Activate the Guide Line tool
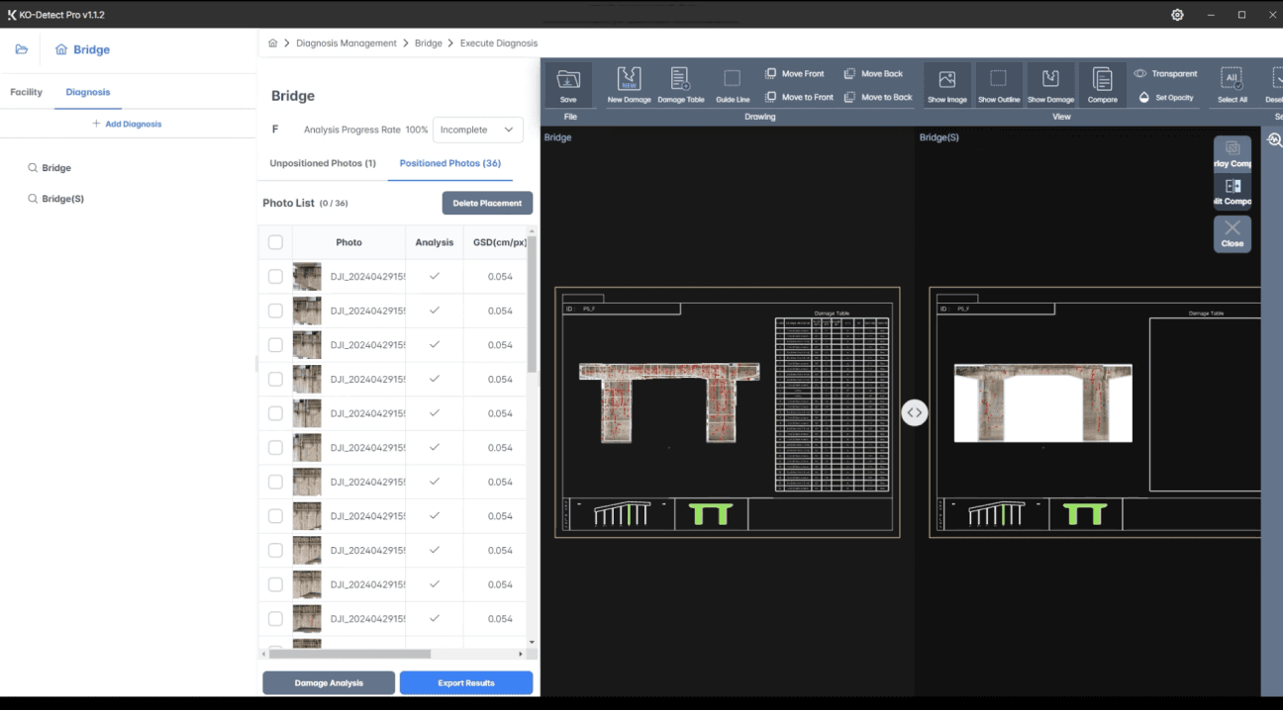Viewport: 1283px width, 710px height. tap(733, 85)
